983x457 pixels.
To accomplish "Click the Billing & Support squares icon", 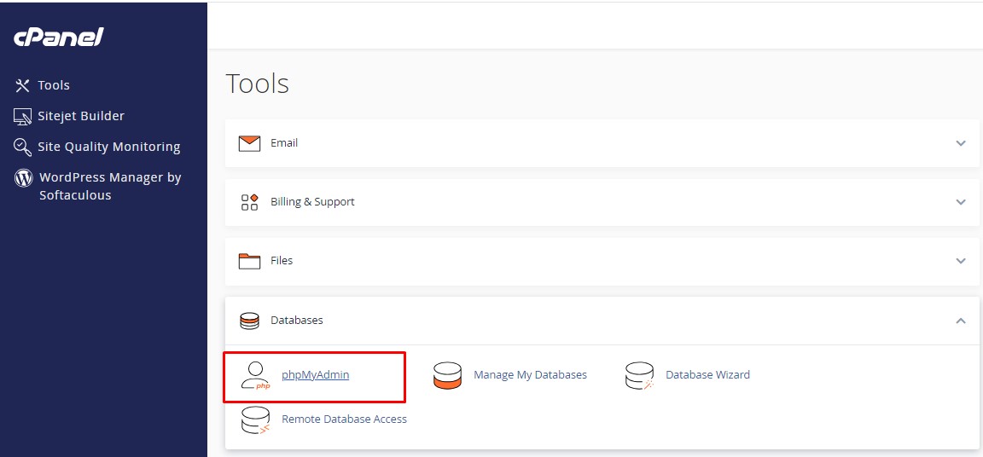I will pos(249,202).
